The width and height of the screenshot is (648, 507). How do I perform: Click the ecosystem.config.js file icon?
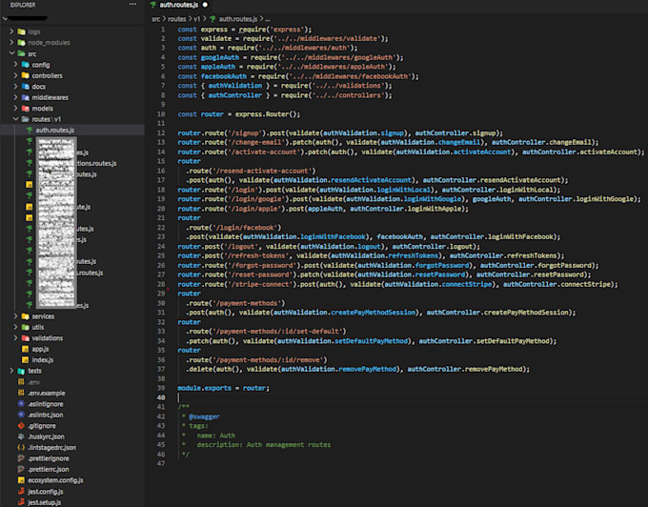point(21,480)
